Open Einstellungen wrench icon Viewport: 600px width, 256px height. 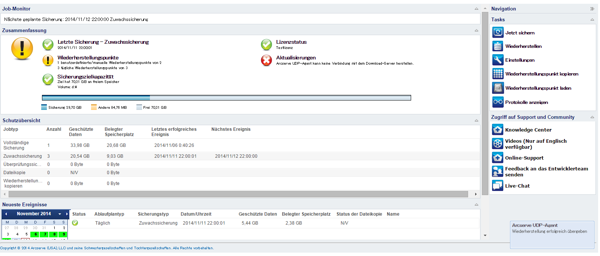(498, 60)
